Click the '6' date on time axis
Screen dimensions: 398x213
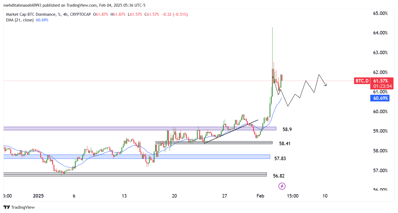tap(74, 196)
